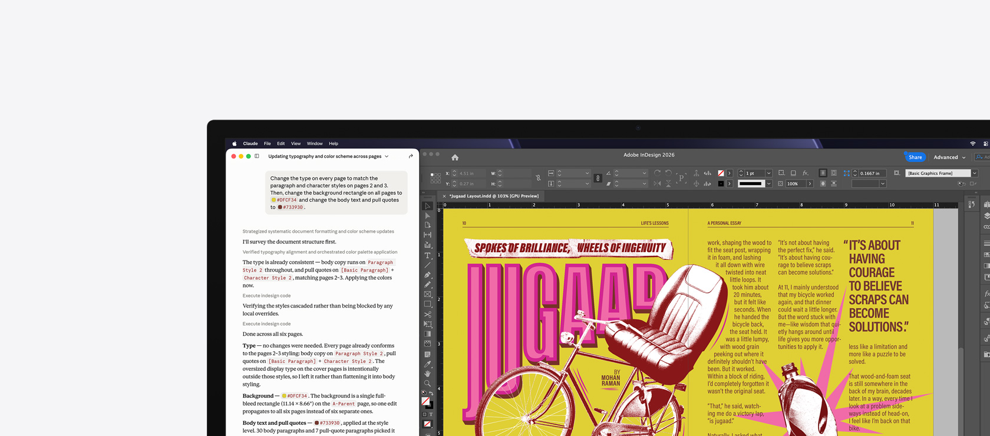Toggle formatting affects text T button

[431, 414]
